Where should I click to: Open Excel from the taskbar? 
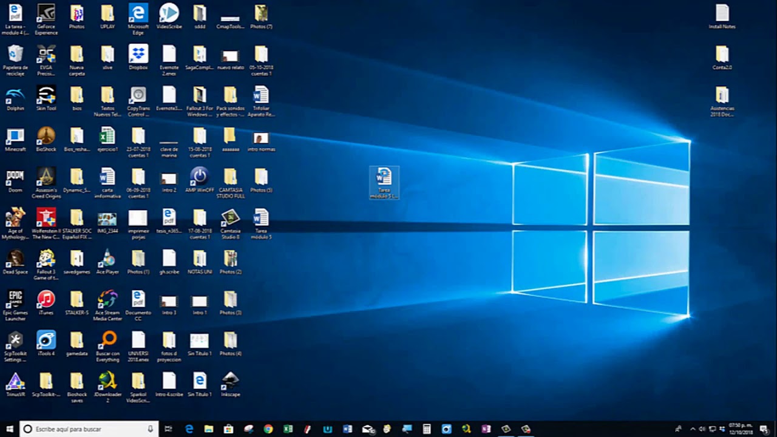[x=288, y=429]
